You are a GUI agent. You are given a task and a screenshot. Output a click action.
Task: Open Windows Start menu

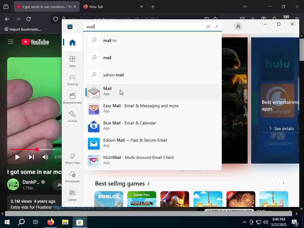[x=7, y=222]
